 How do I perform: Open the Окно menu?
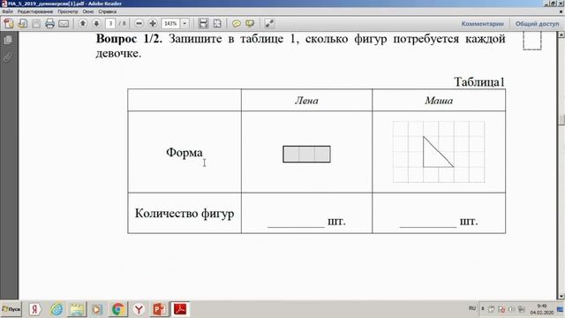pos(88,11)
